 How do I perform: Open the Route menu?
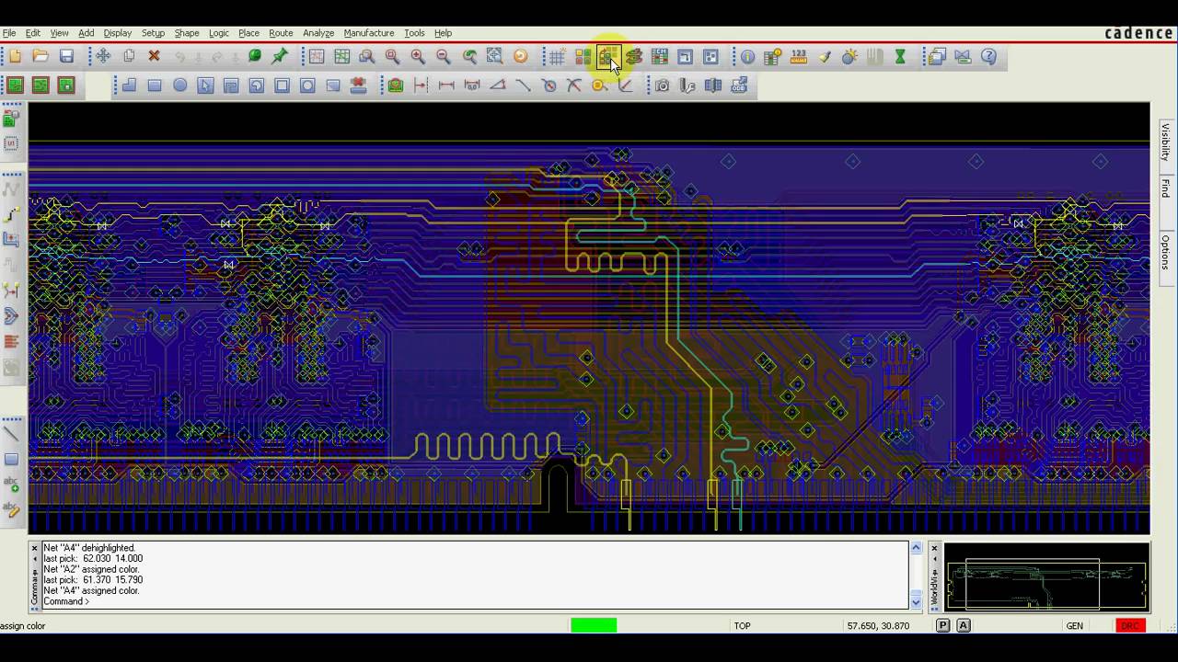pyautogui.click(x=281, y=33)
